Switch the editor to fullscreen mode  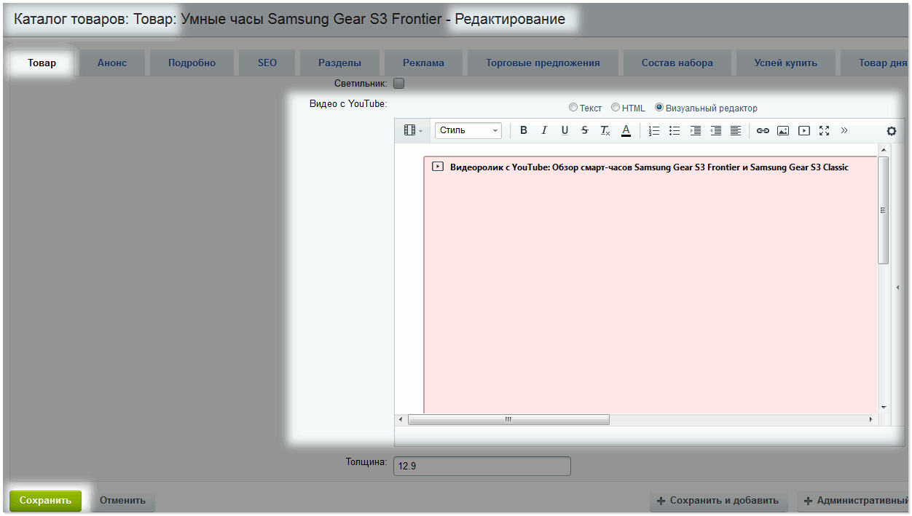pyautogui.click(x=824, y=130)
